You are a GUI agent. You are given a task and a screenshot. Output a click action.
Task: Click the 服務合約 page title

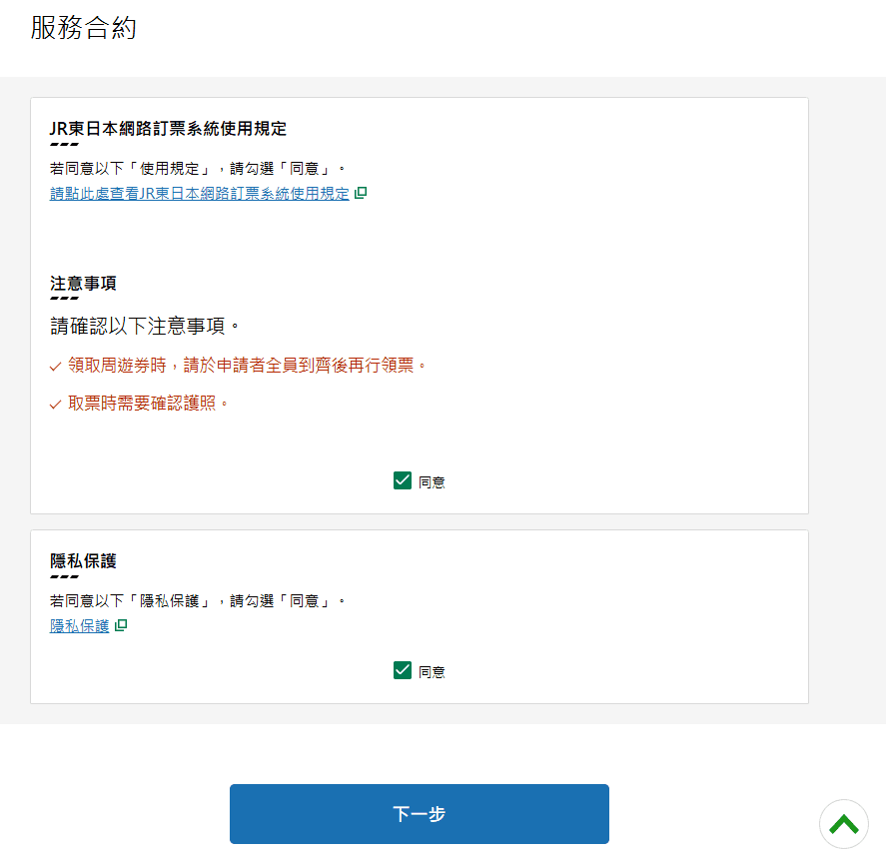pyautogui.click(x=83, y=28)
